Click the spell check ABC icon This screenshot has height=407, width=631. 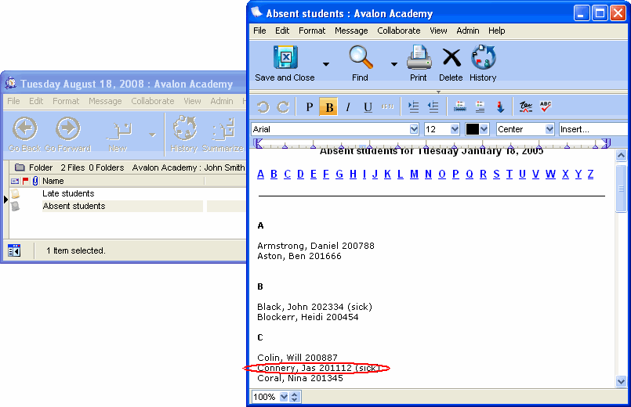546,107
